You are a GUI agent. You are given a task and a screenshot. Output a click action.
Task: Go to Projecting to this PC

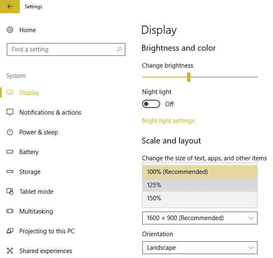coord(47,231)
